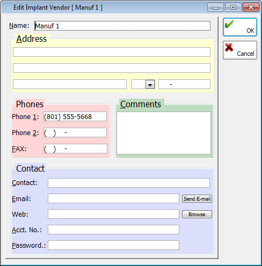Click the Contact name field
Screen dimensions: 262x266
(129, 183)
